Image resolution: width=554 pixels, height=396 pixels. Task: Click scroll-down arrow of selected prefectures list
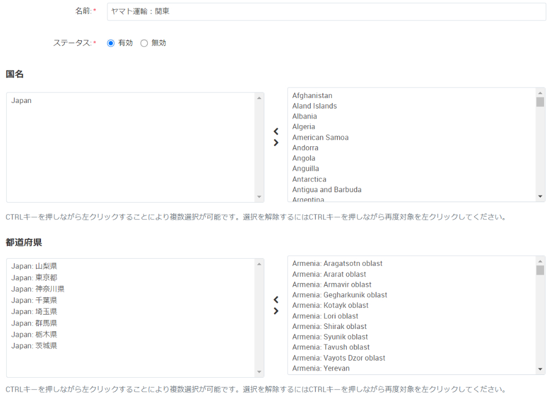259,372
